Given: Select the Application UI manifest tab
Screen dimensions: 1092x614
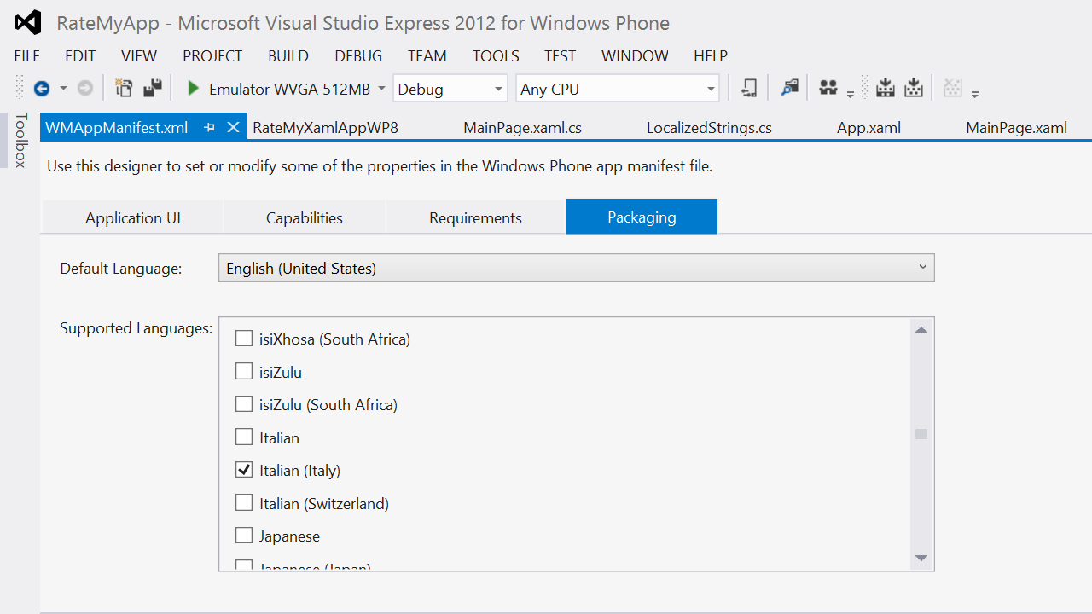Looking at the screenshot, I should coord(132,217).
